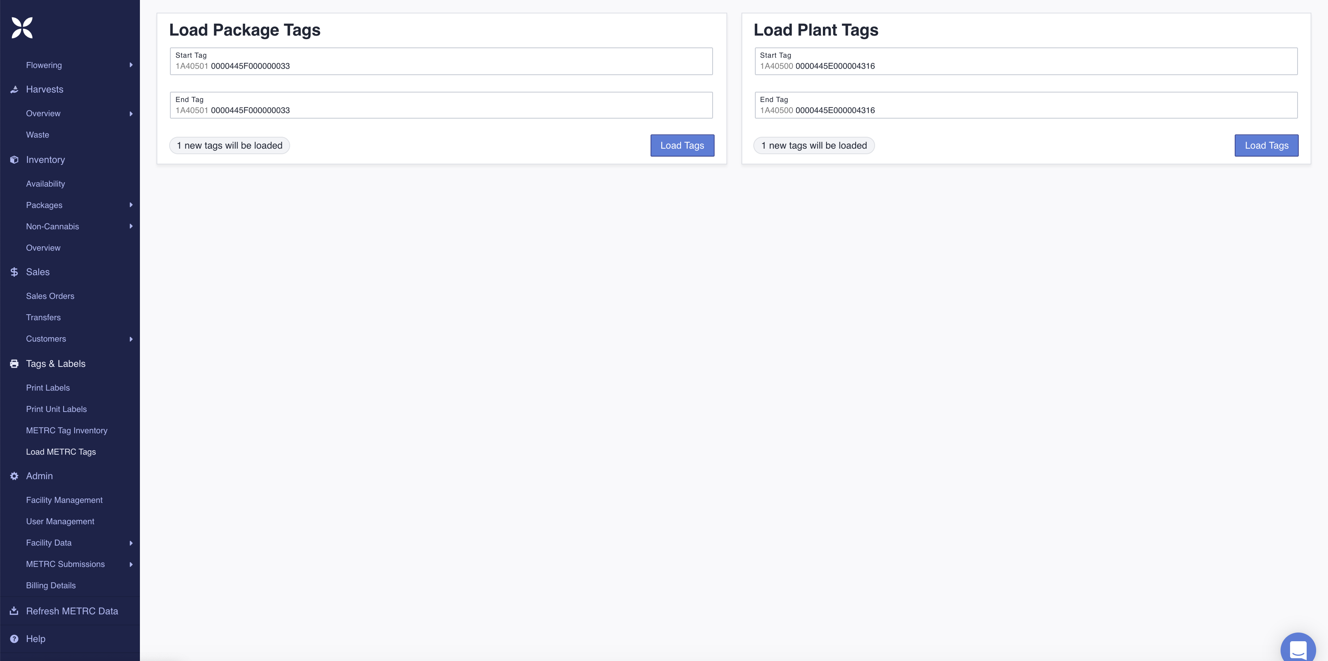Go to Availability page
Screen dimensions: 1328x661
click(x=45, y=184)
